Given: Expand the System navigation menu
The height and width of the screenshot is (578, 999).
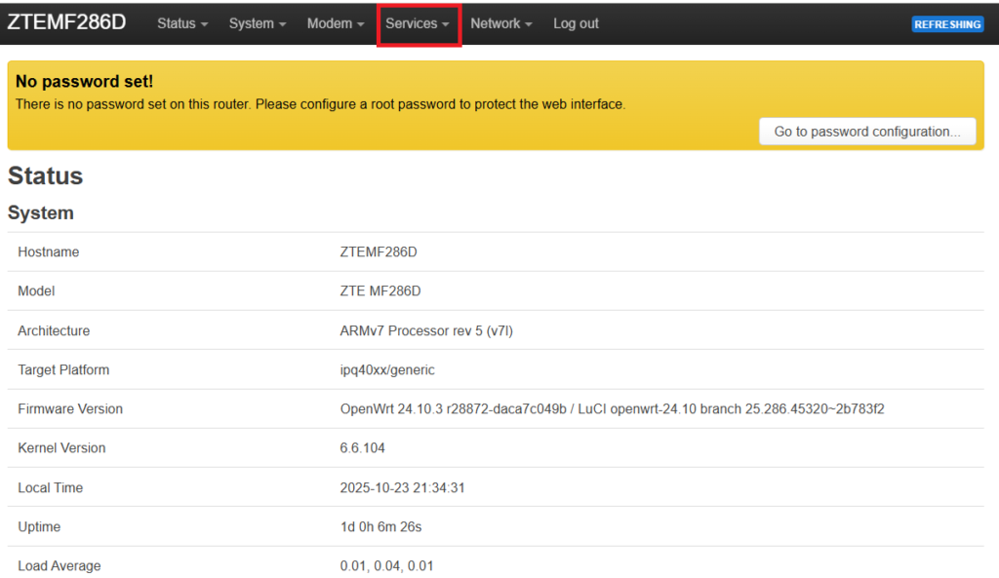Looking at the screenshot, I should pyautogui.click(x=258, y=23).
